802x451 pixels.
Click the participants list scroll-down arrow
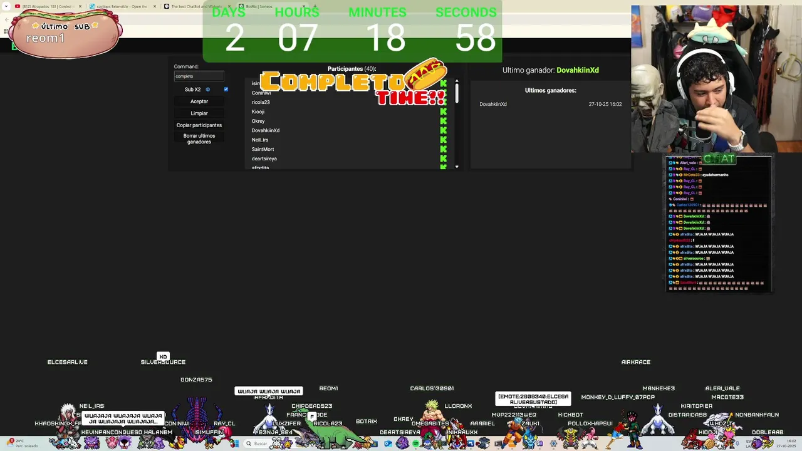(x=457, y=167)
